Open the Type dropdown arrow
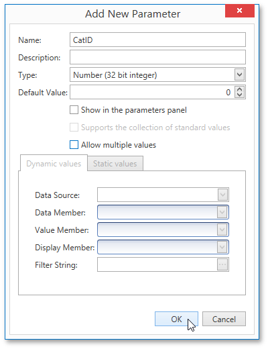The width and height of the screenshot is (268, 349). tap(239, 74)
